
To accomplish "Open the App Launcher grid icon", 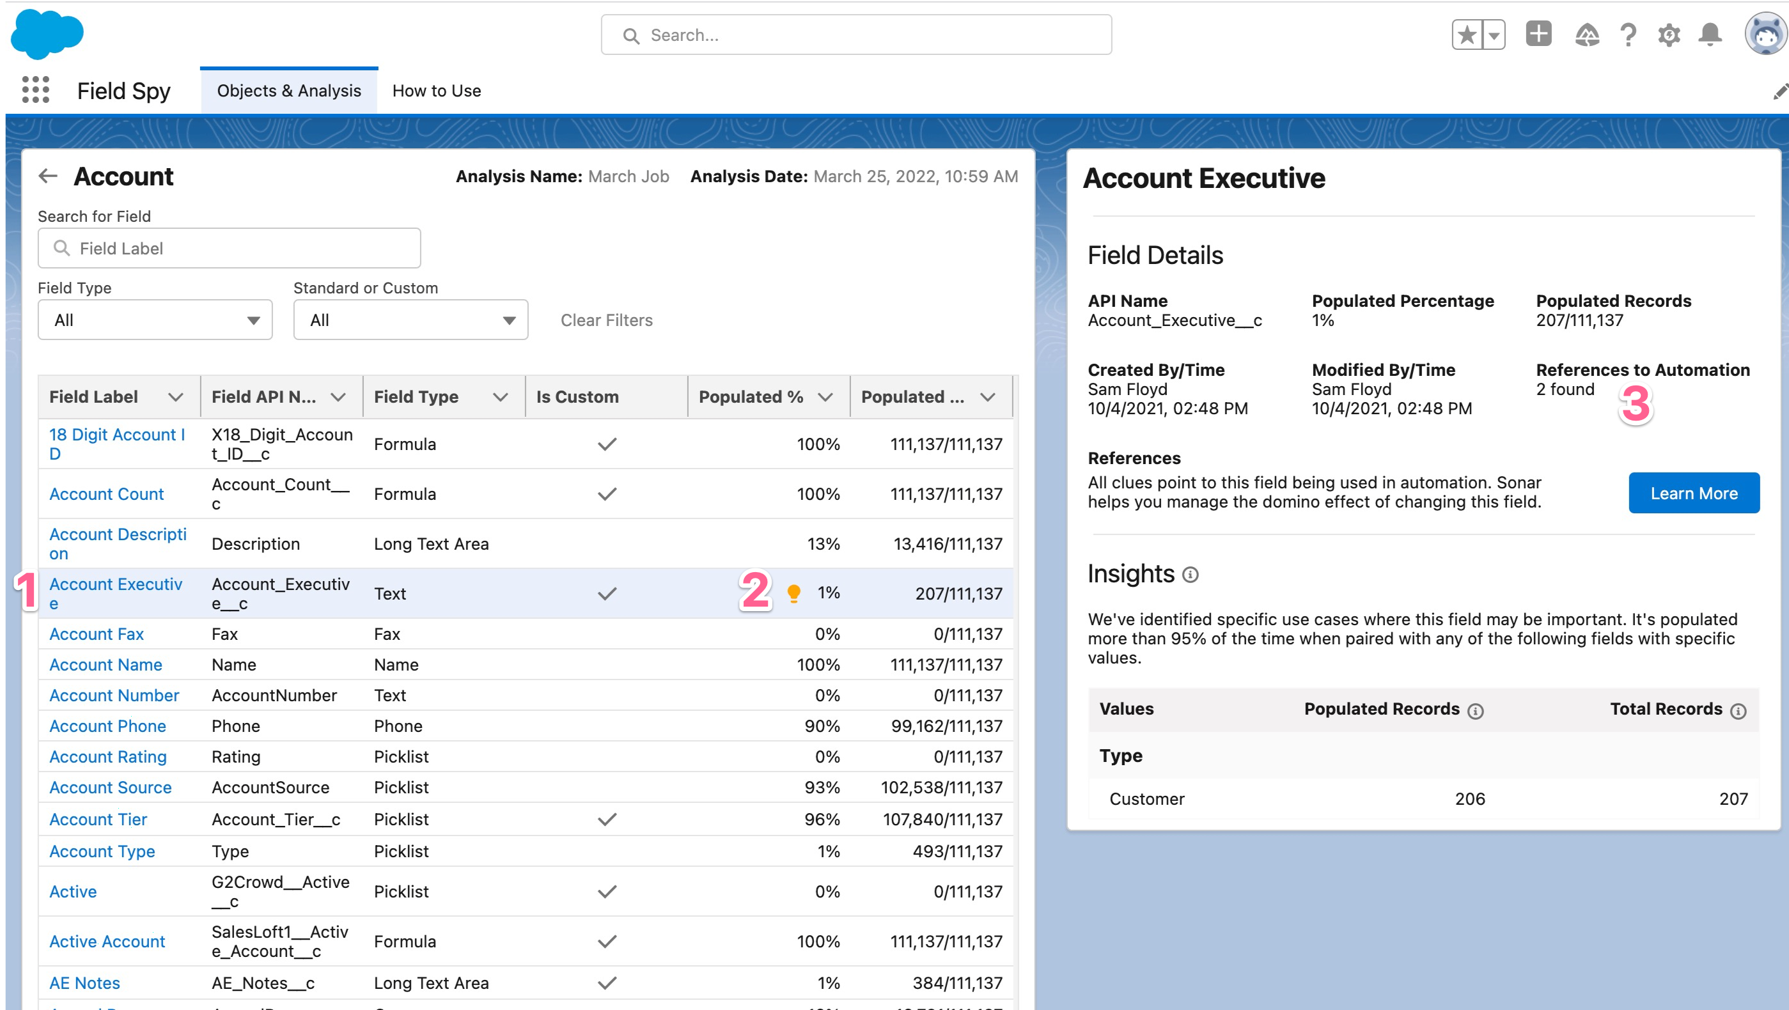I will coord(35,90).
